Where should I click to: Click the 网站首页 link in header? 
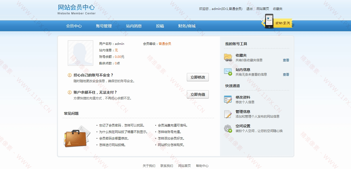pyautogui.click(x=263, y=9)
